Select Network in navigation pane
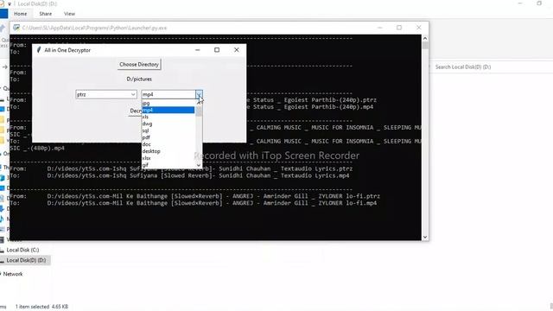Viewport: 553px width, 311px height. (x=13, y=274)
